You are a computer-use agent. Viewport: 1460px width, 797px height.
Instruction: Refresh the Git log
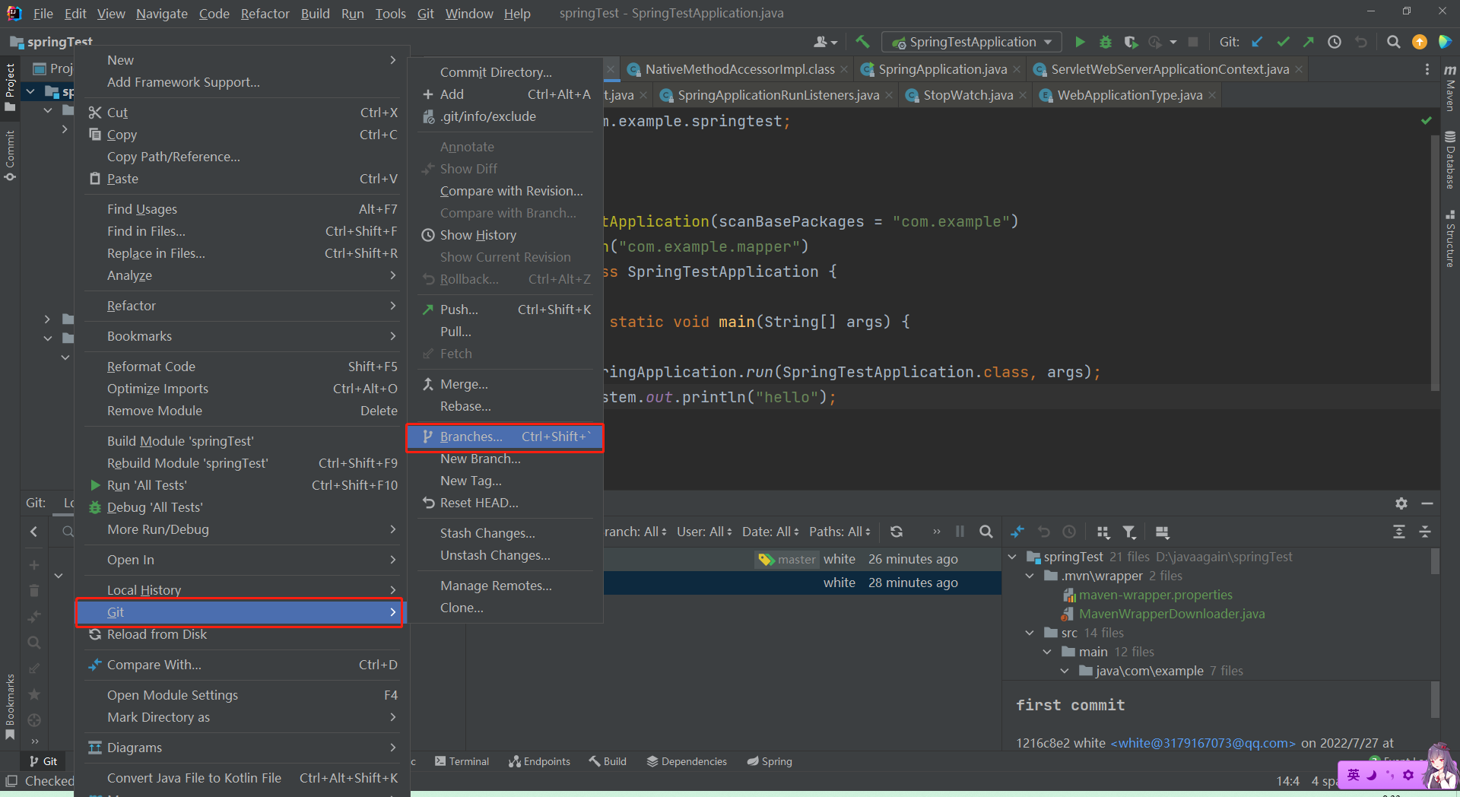point(897,532)
